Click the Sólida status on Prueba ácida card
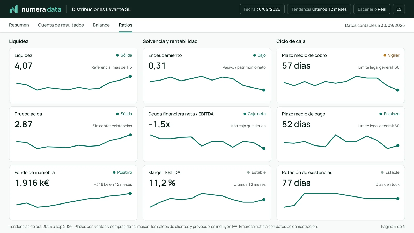The image size is (414, 233). (124, 114)
